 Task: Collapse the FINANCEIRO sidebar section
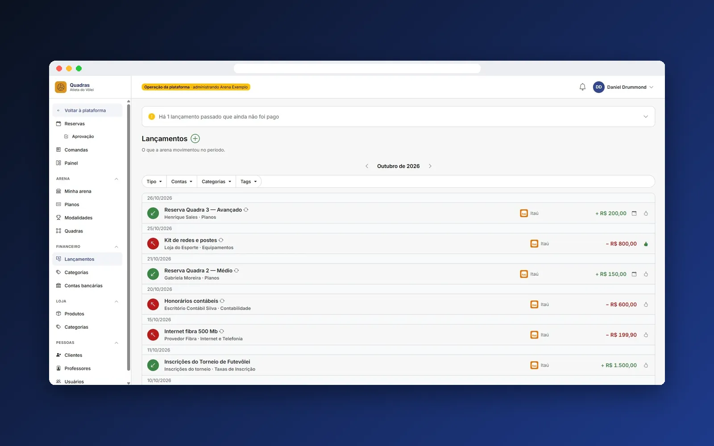pos(116,247)
